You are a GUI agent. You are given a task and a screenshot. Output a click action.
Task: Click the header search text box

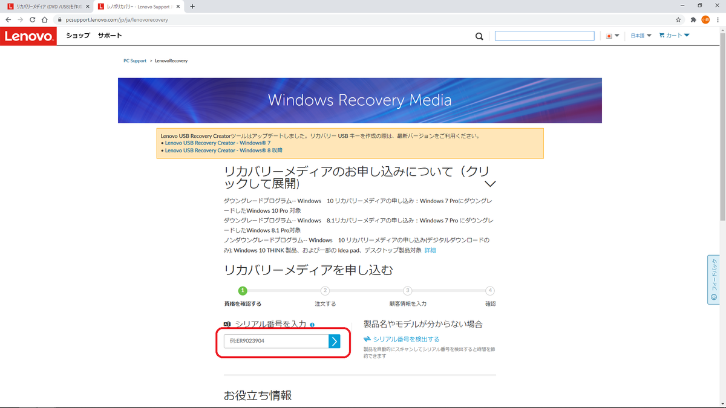pos(544,36)
